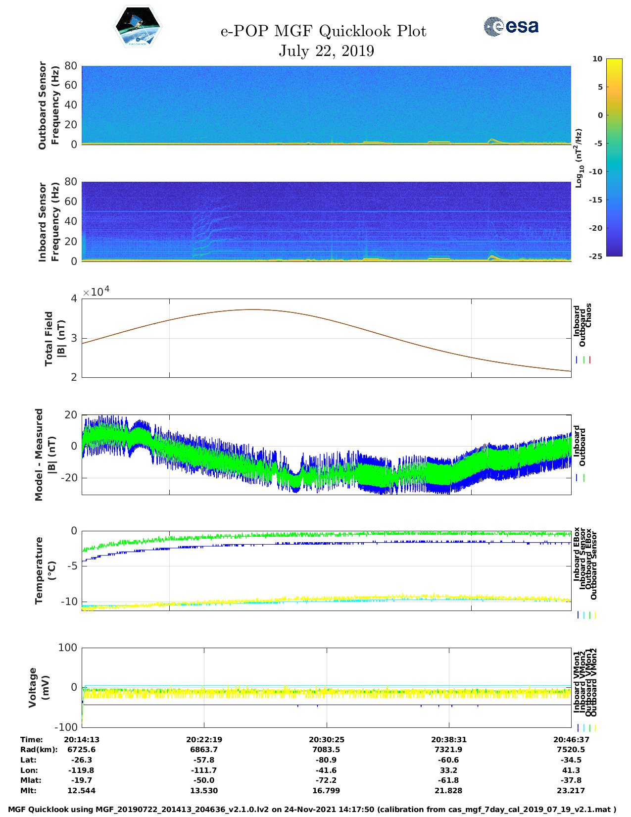631x817 pixels.
Task: Click inside the Model - Measured plot
Action: tap(326, 453)
